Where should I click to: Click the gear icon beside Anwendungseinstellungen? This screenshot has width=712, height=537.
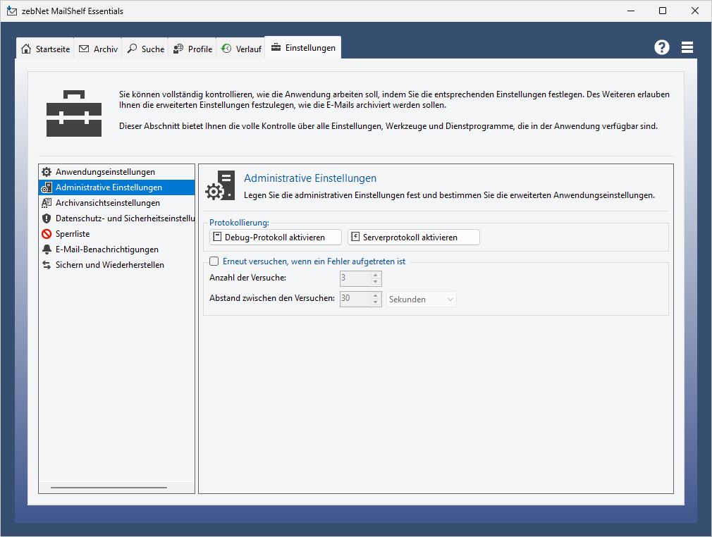tap(47, 172)
